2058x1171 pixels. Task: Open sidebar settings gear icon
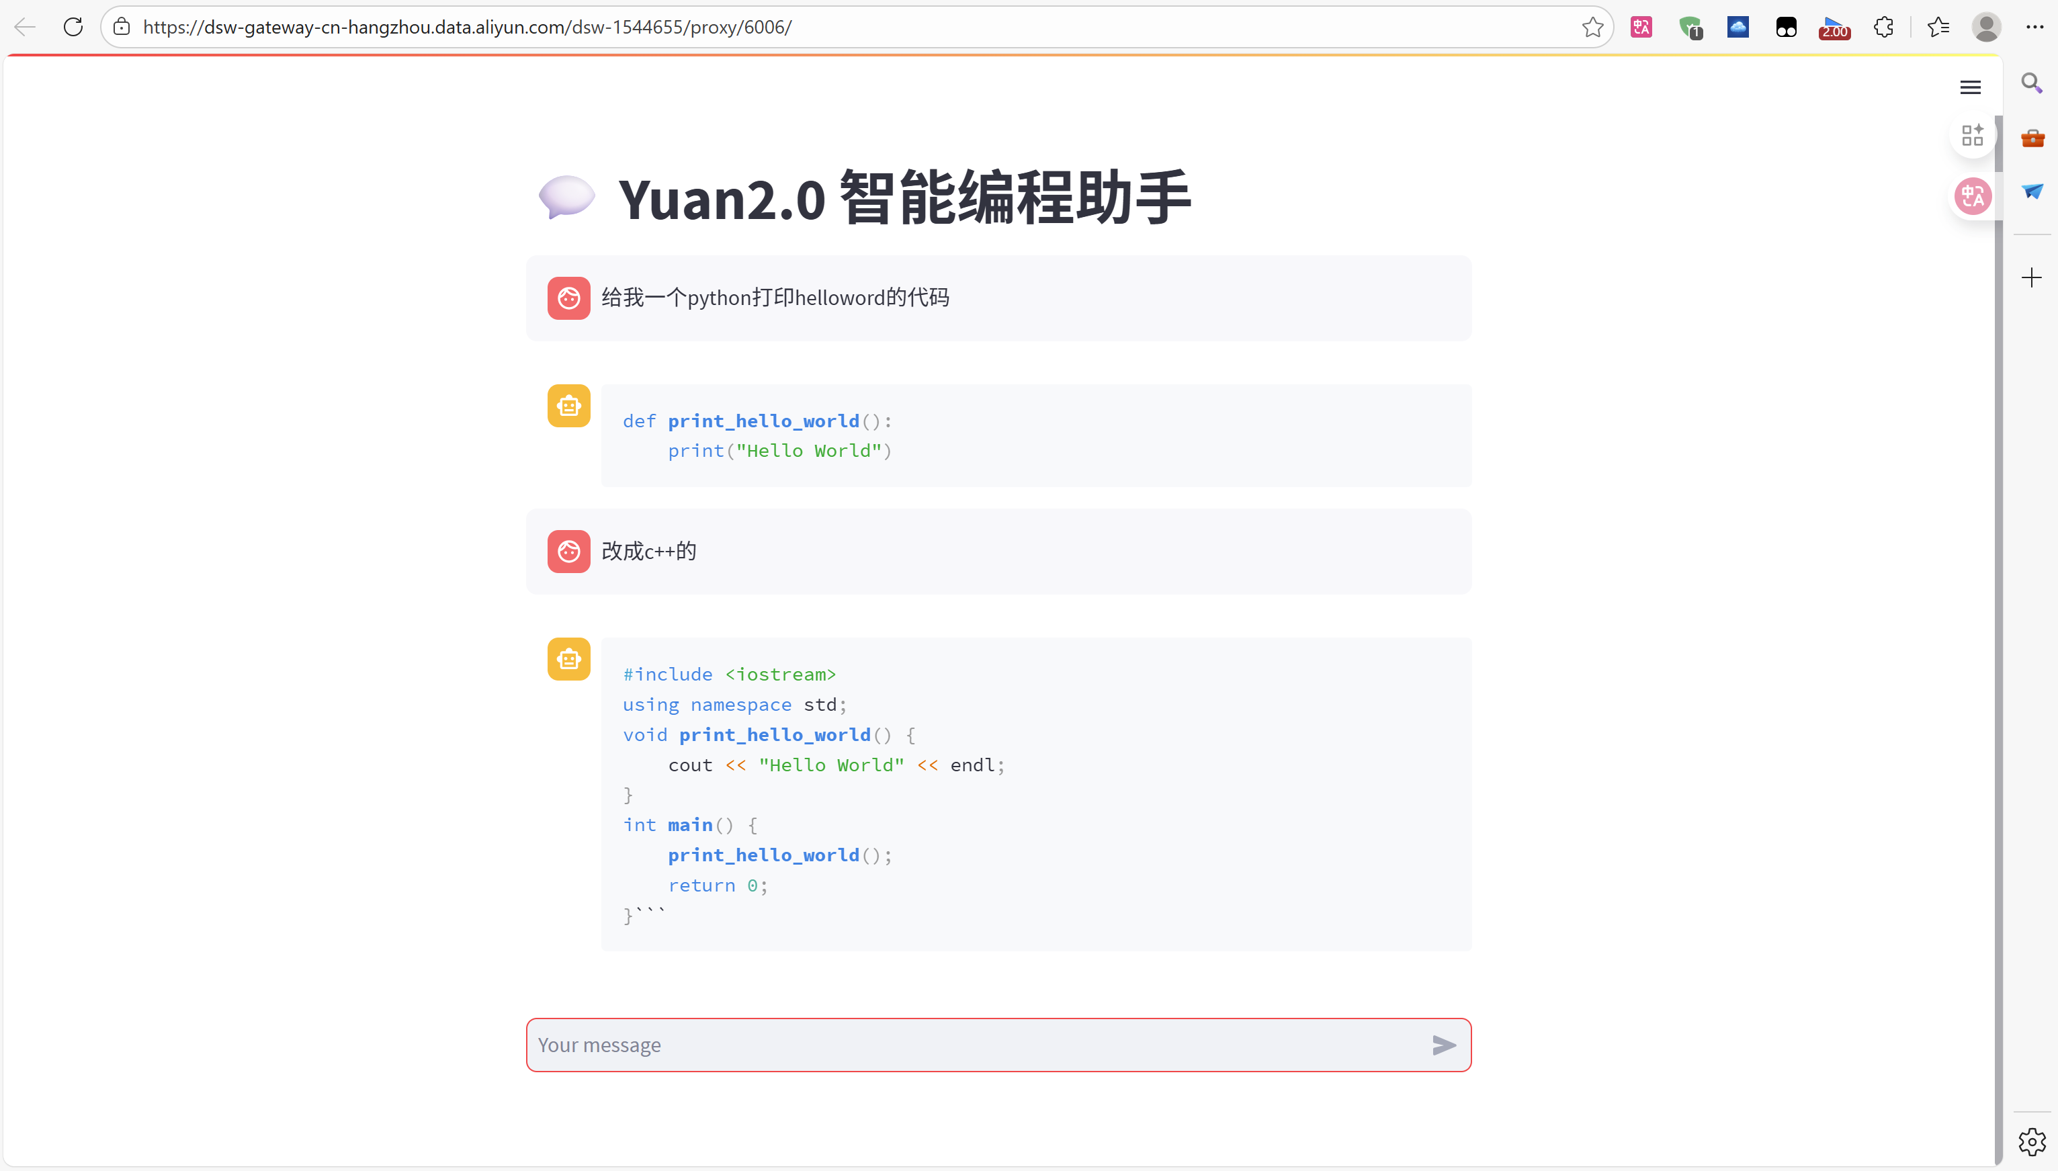(2032, 1141)
